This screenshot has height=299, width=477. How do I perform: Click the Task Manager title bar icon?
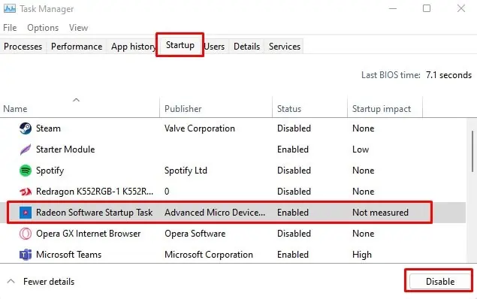click(10, 8)
